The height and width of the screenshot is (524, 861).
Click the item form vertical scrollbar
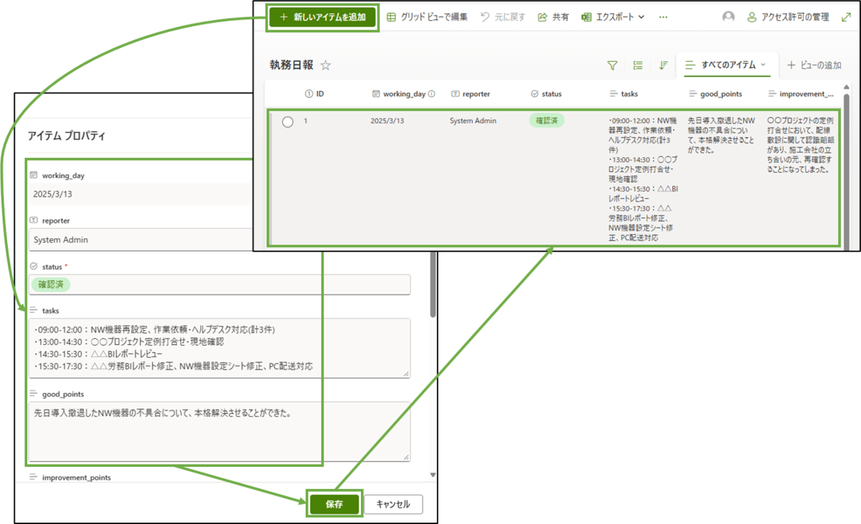(x=432, y=283)
